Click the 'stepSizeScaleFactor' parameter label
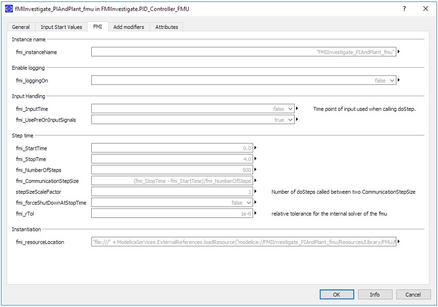The image size is (438, 307). 38,192
